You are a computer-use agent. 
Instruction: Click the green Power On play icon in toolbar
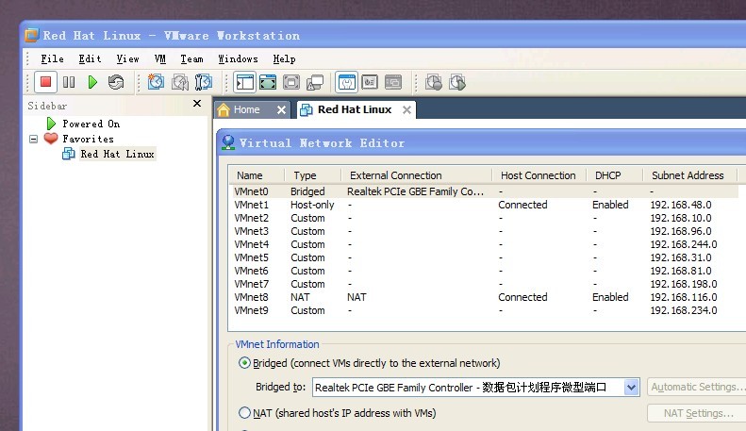(92, 83)
